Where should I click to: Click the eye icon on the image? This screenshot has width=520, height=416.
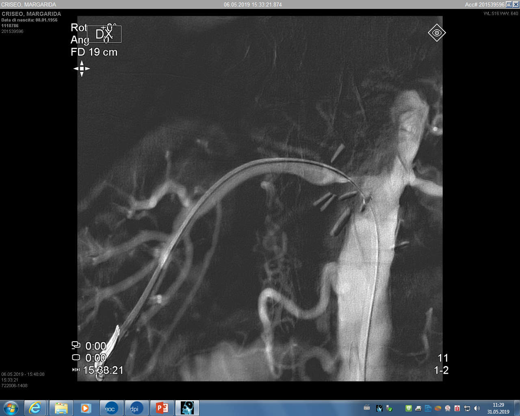point(437,33)
